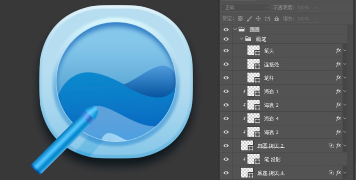Collapse the 画笔 layer group
356x180 pixels.
pos(241,39)
